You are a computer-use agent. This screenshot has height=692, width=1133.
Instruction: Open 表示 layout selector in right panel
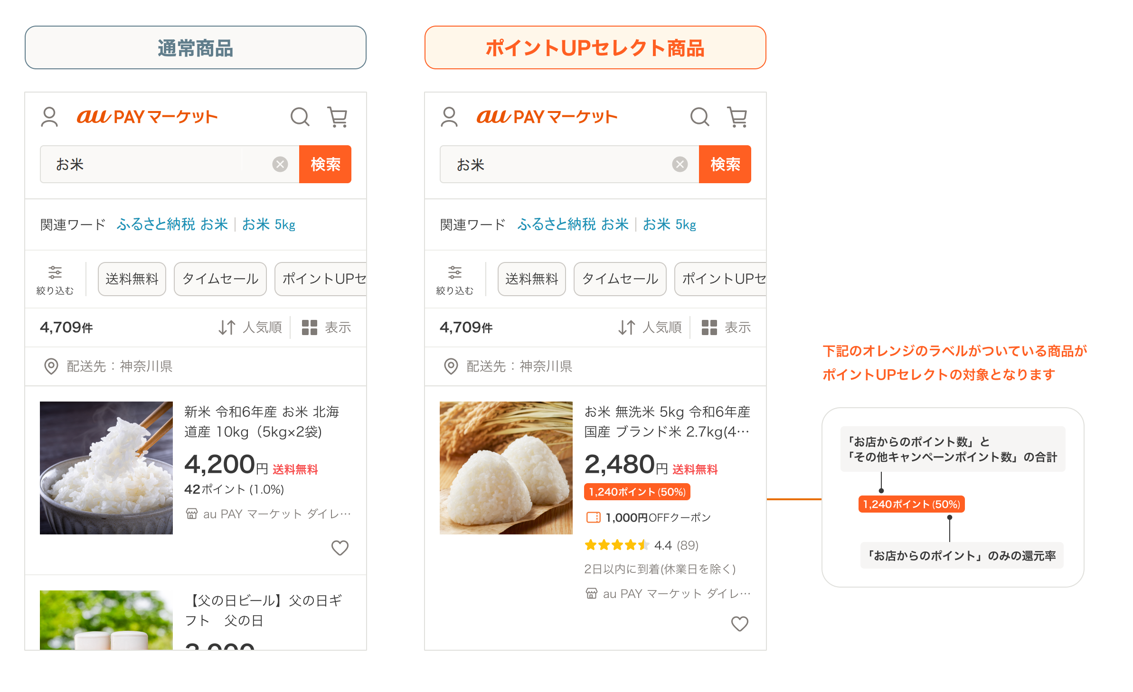click(726, 327)
